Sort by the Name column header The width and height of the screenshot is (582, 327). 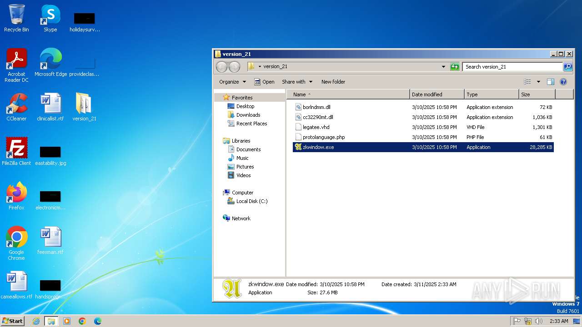click(348, 94)
